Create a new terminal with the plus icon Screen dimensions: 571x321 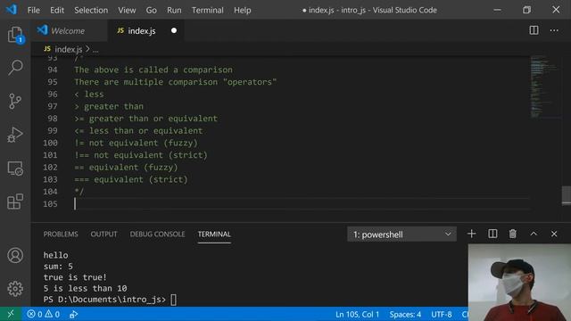coord(472,234)
